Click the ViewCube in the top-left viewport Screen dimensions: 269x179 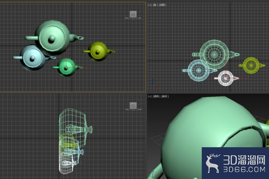(133, 14)
